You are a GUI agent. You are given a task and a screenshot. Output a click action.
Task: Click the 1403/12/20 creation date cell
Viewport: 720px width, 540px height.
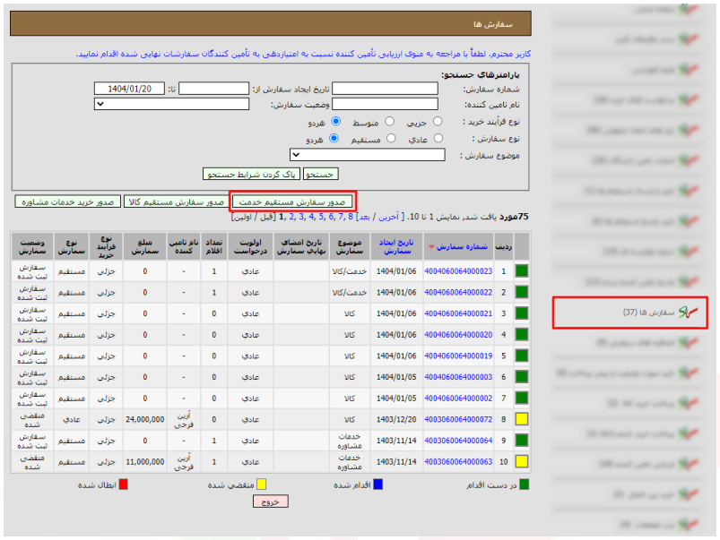(x=396, y=419)
